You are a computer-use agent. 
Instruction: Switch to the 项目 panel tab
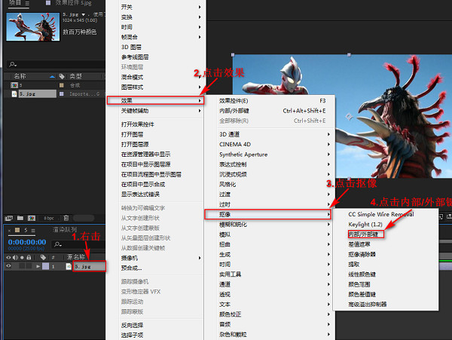[x=15, y=3]
